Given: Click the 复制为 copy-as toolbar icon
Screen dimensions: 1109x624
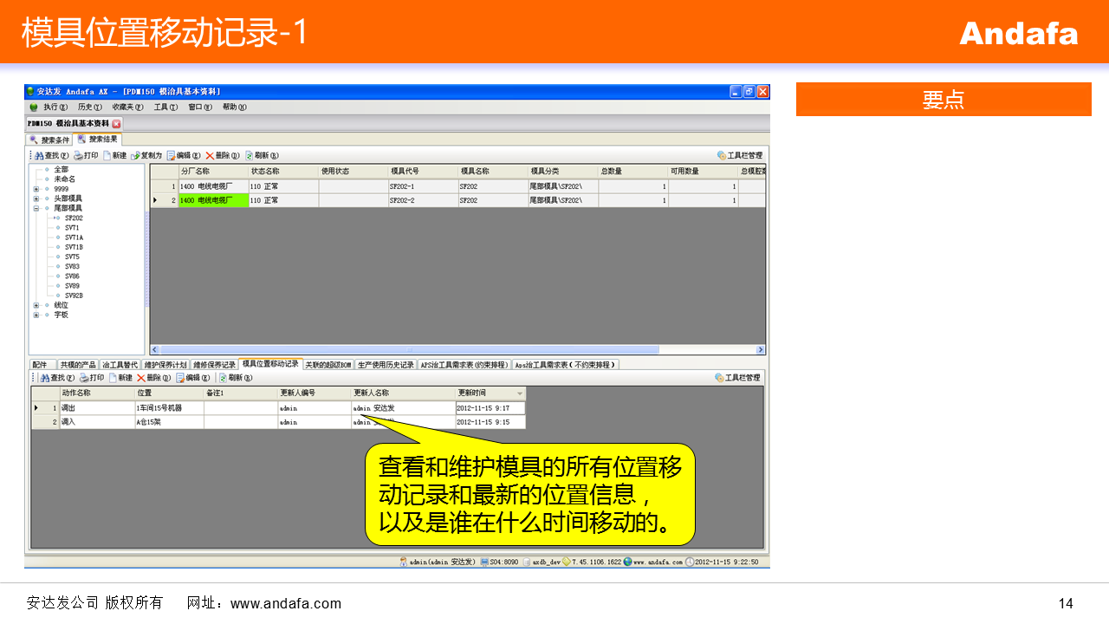Looking at the screenshot, I should point(135,155).
